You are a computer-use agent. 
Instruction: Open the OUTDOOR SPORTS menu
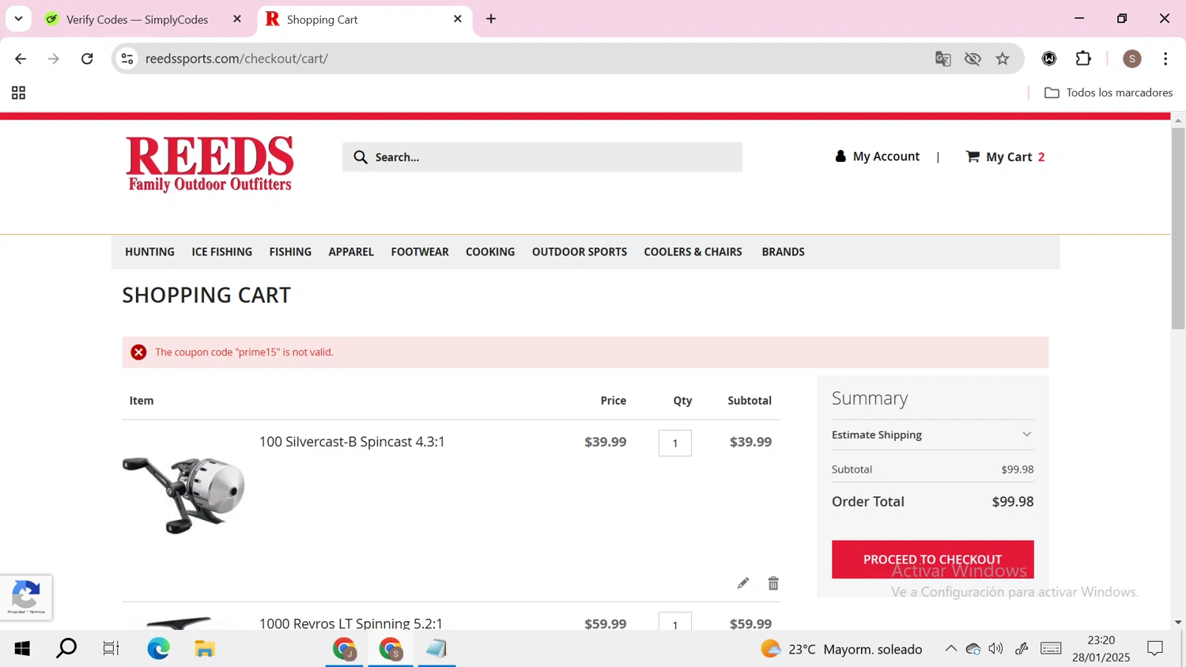click(x=580, y=252)
